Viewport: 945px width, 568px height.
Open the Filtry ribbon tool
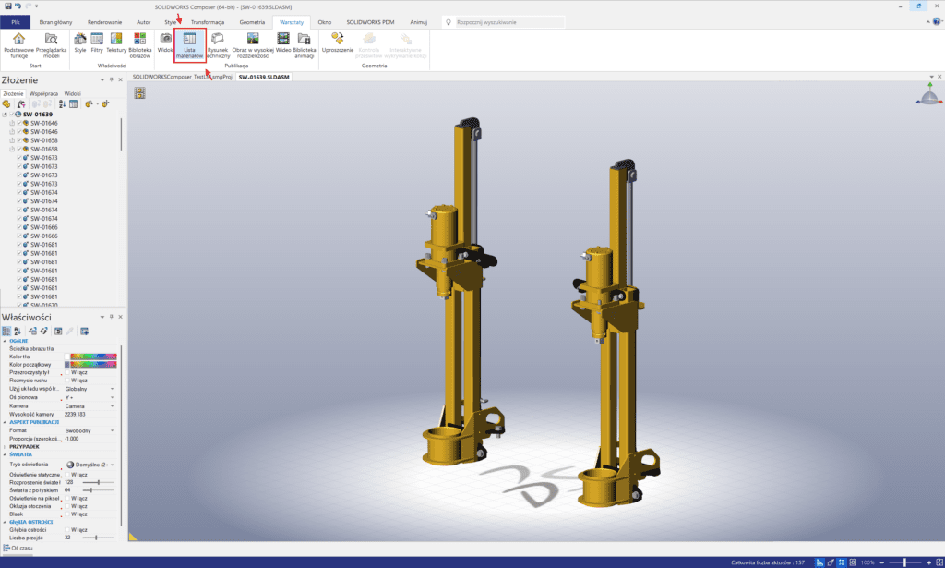coord(97,46)
